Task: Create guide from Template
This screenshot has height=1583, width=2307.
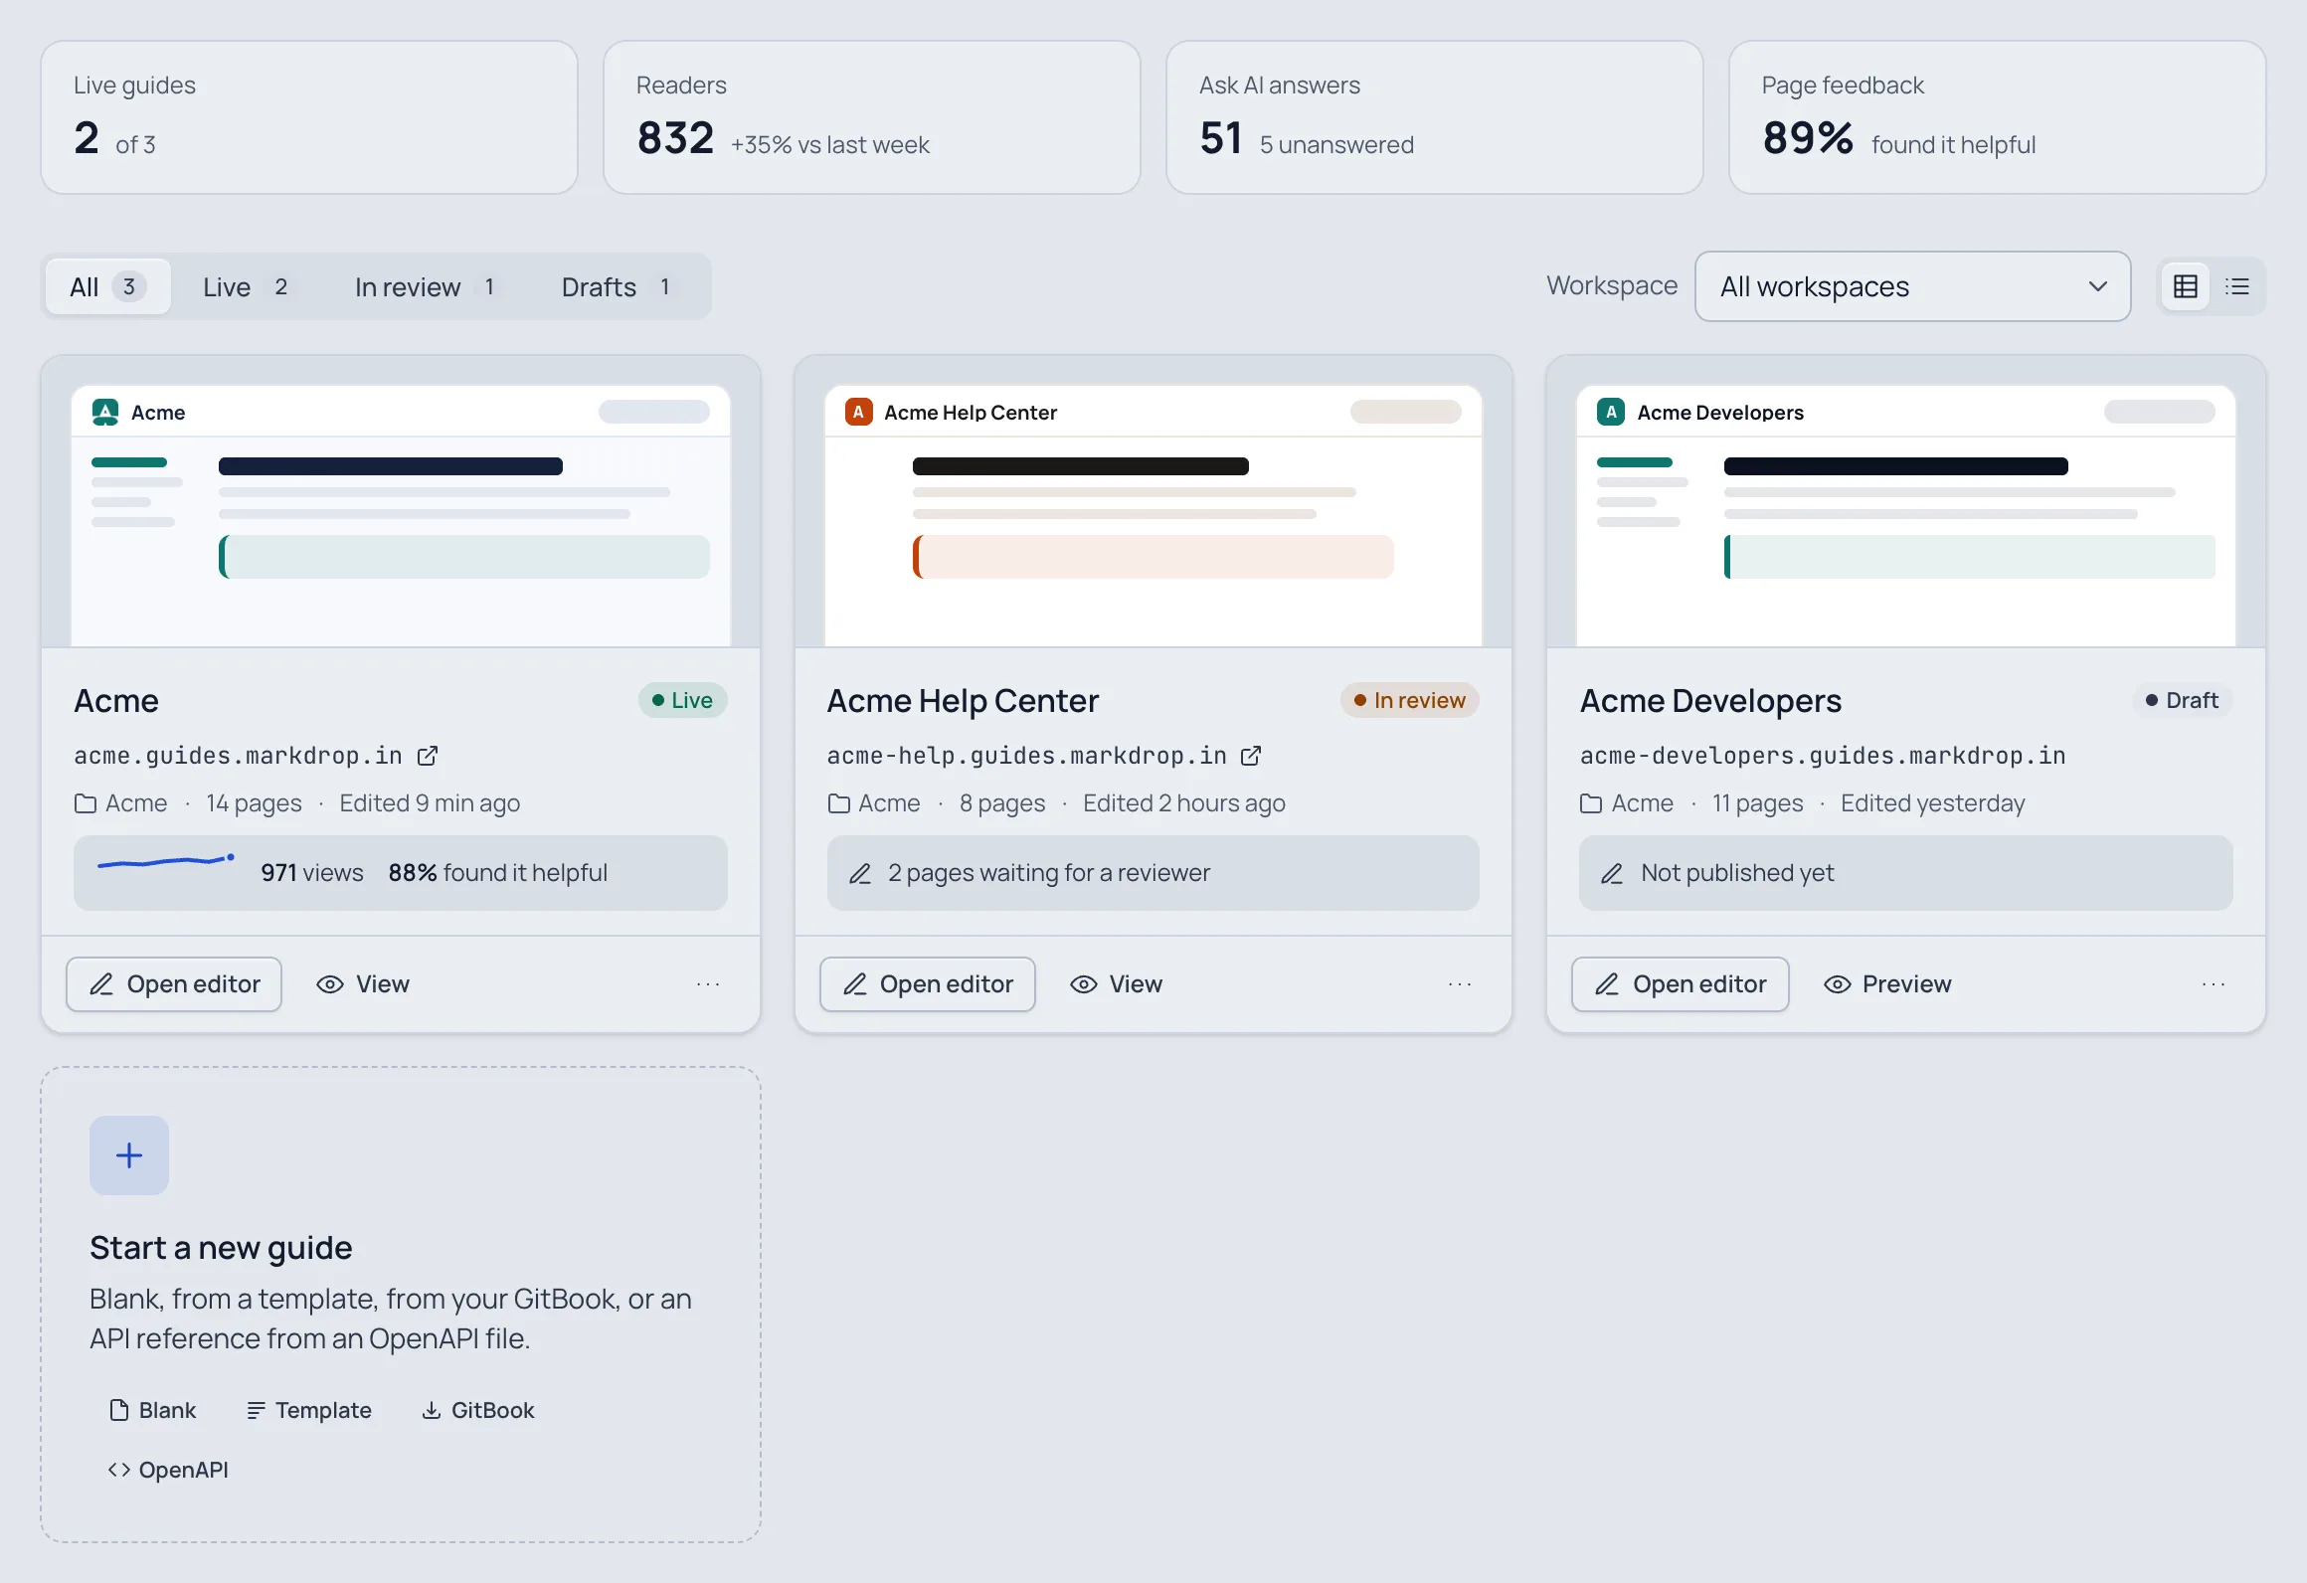Action: click(x=308, y=1410)
